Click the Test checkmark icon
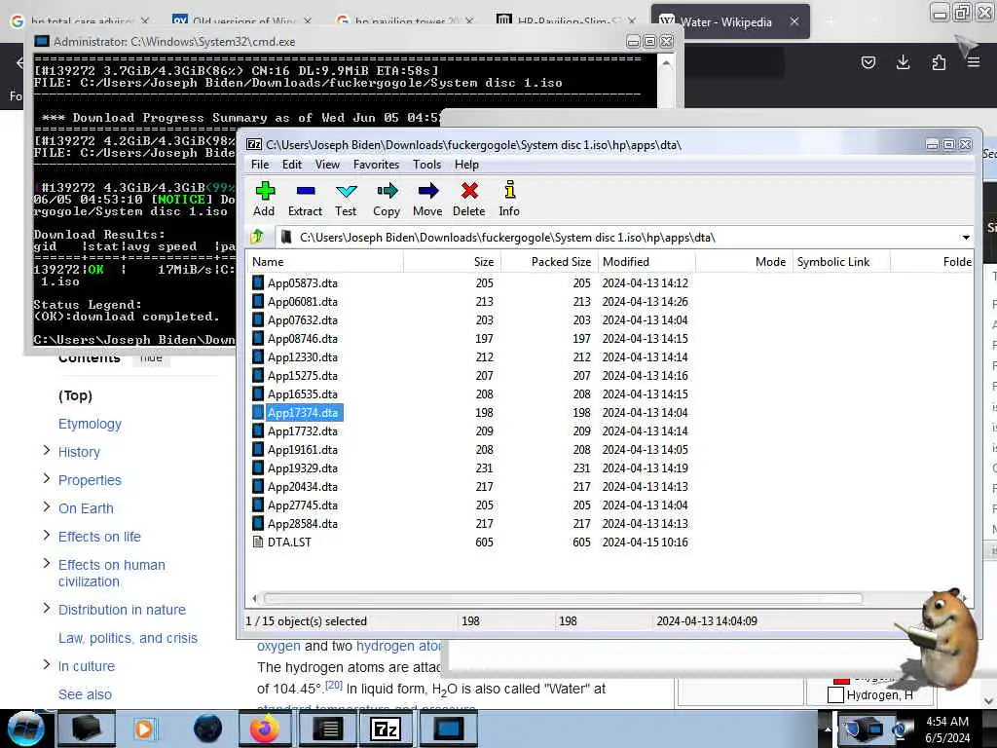 346,191
